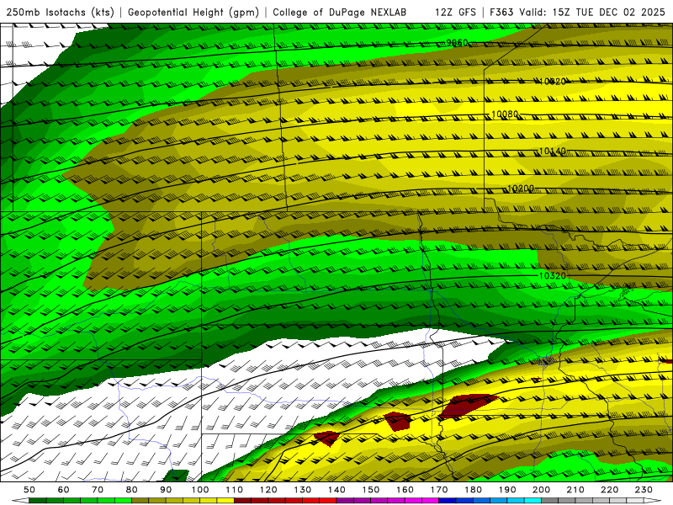Click the 10200 height contour label
The height and width of the screenshot is (505, 673).
(521, 189)
